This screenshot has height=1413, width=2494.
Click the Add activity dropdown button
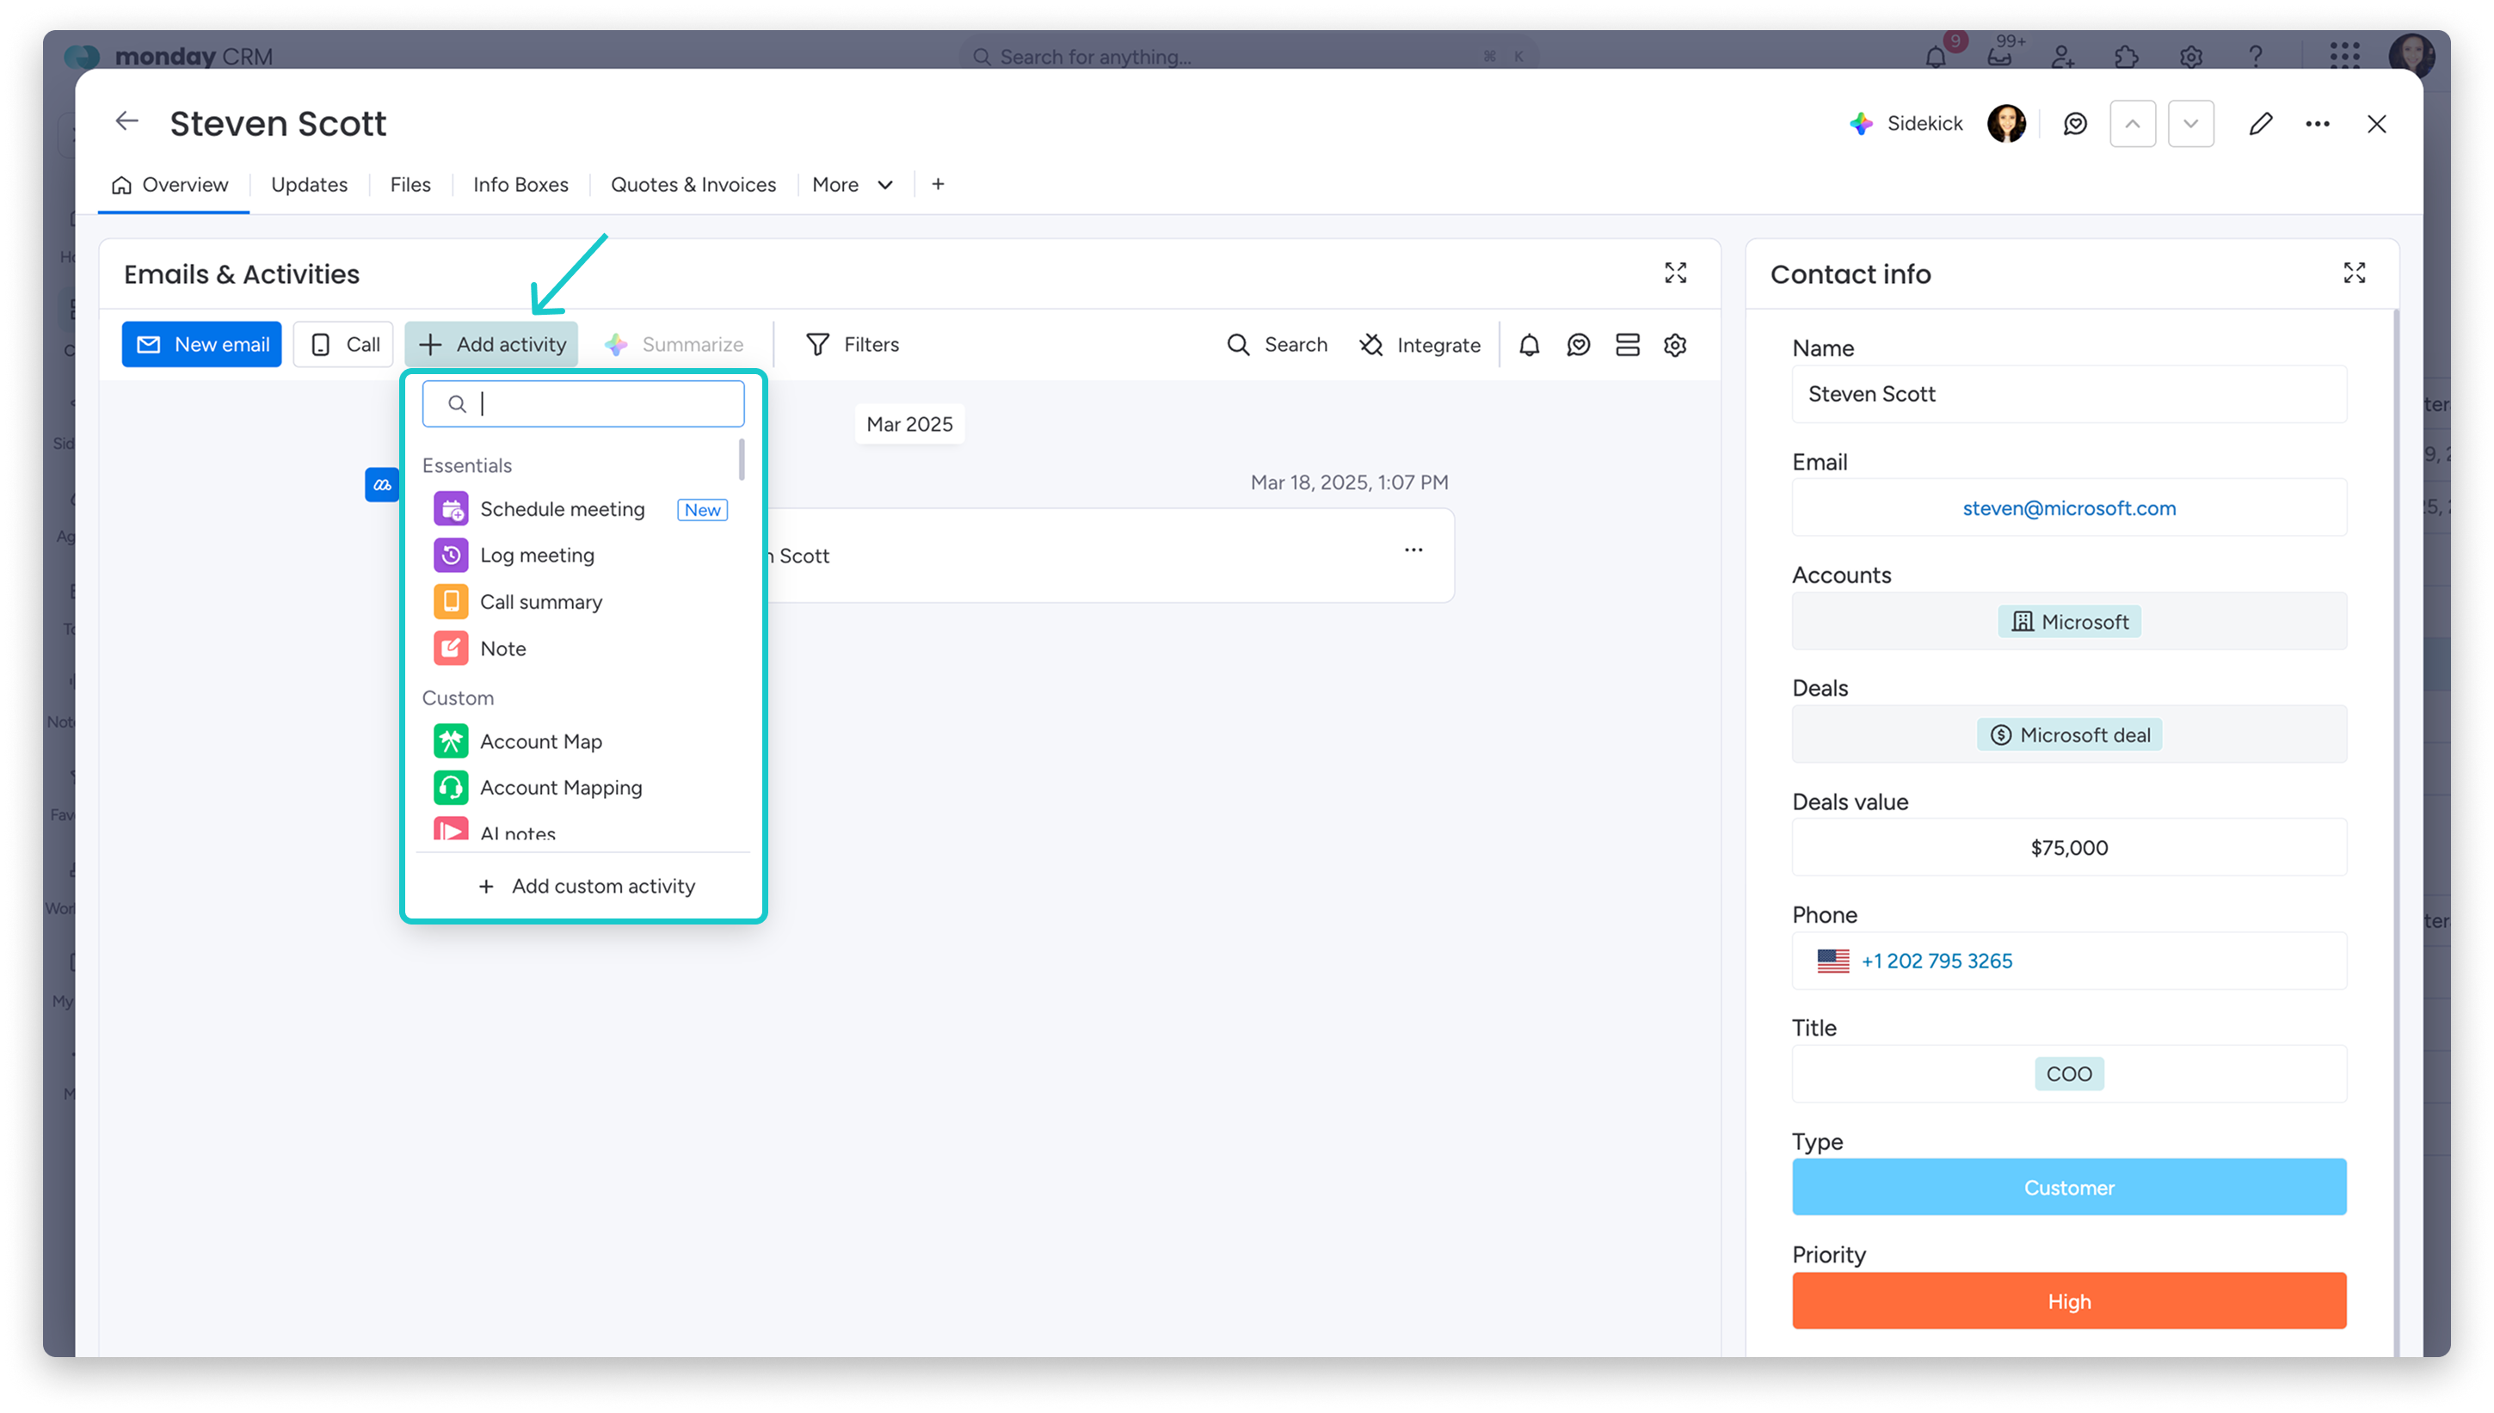[492, 345]
